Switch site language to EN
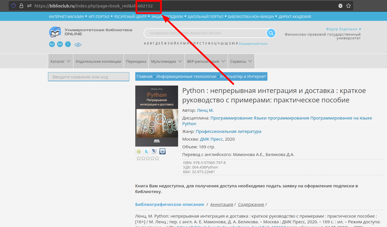 60,44
